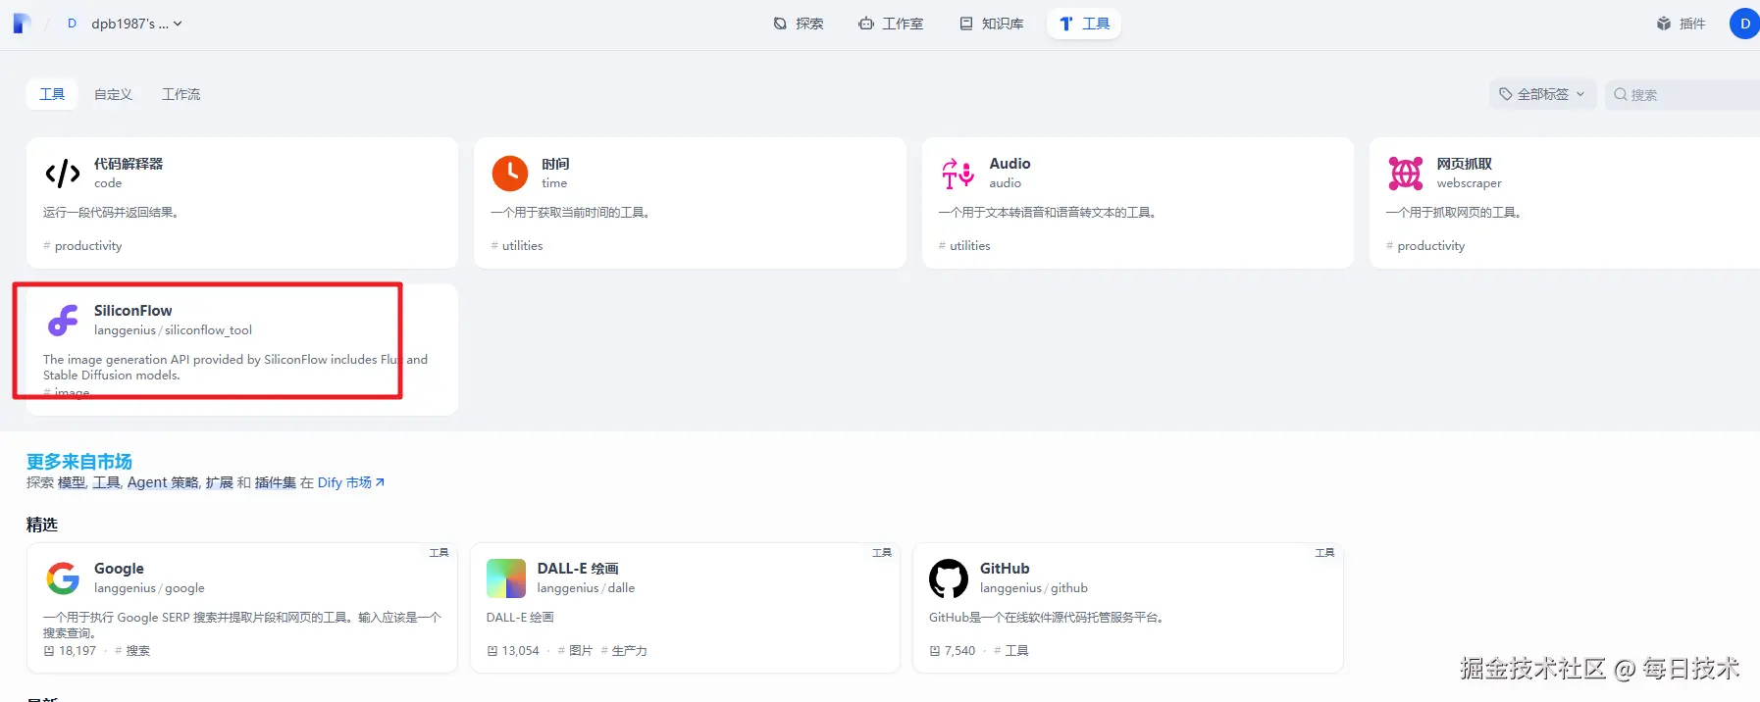Select the 工具 sub-tab
This screenshot has width=1760, height=702.
(52, 94)
